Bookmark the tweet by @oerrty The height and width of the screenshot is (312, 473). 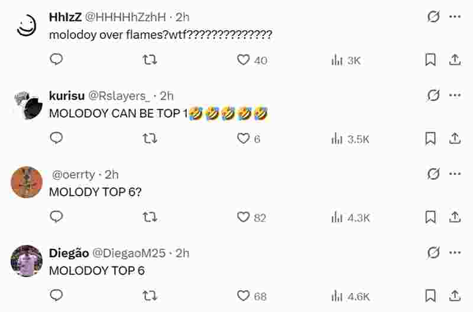[x=431, y=217]
